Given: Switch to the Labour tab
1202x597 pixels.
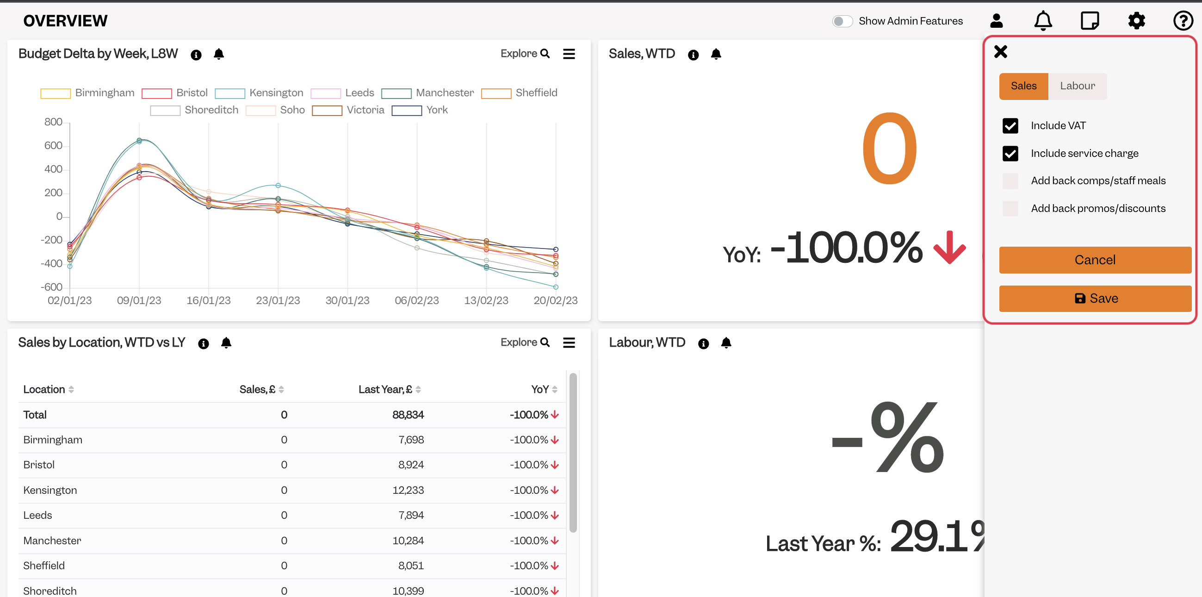Looking at the screenshot, I should (1077, 86).
